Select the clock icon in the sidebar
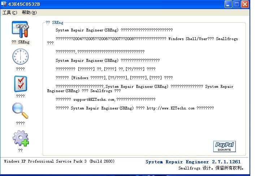 click(20, 57)
